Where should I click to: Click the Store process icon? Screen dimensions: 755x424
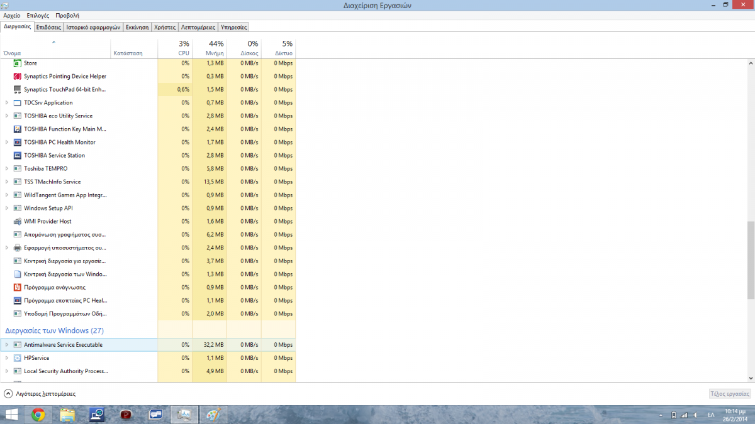tap(18, 63)
